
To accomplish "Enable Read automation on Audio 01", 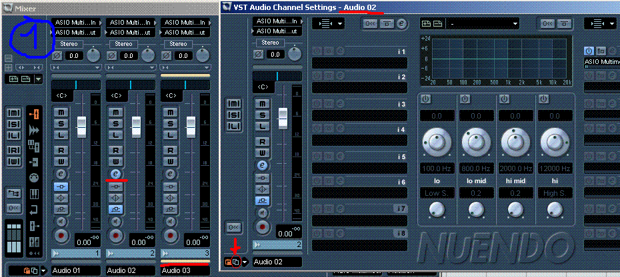I will [x=61, y=150].
